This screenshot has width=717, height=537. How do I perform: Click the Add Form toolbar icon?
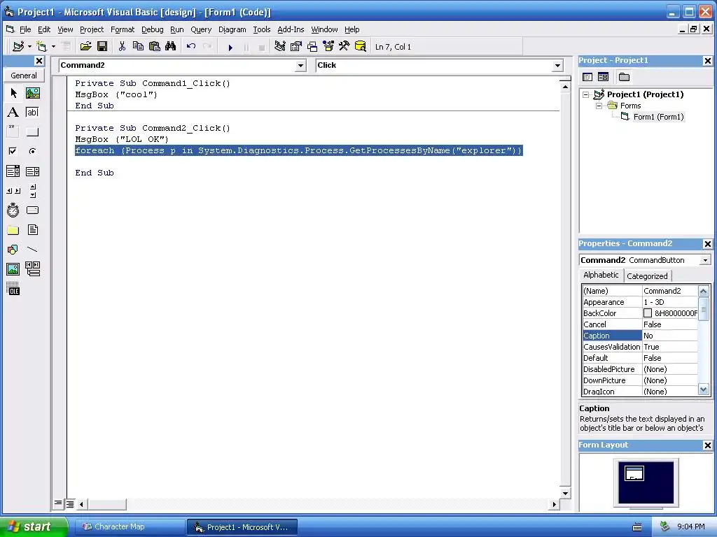[41, 47]
